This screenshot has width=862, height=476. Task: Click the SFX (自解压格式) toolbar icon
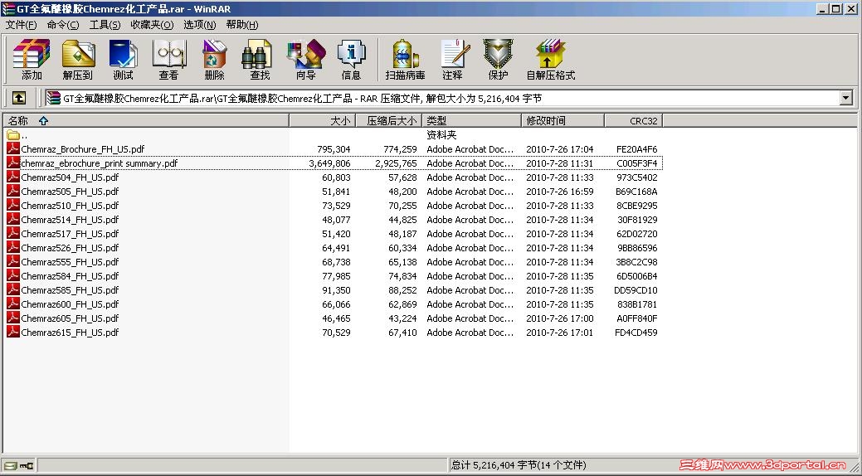point(550,60)
